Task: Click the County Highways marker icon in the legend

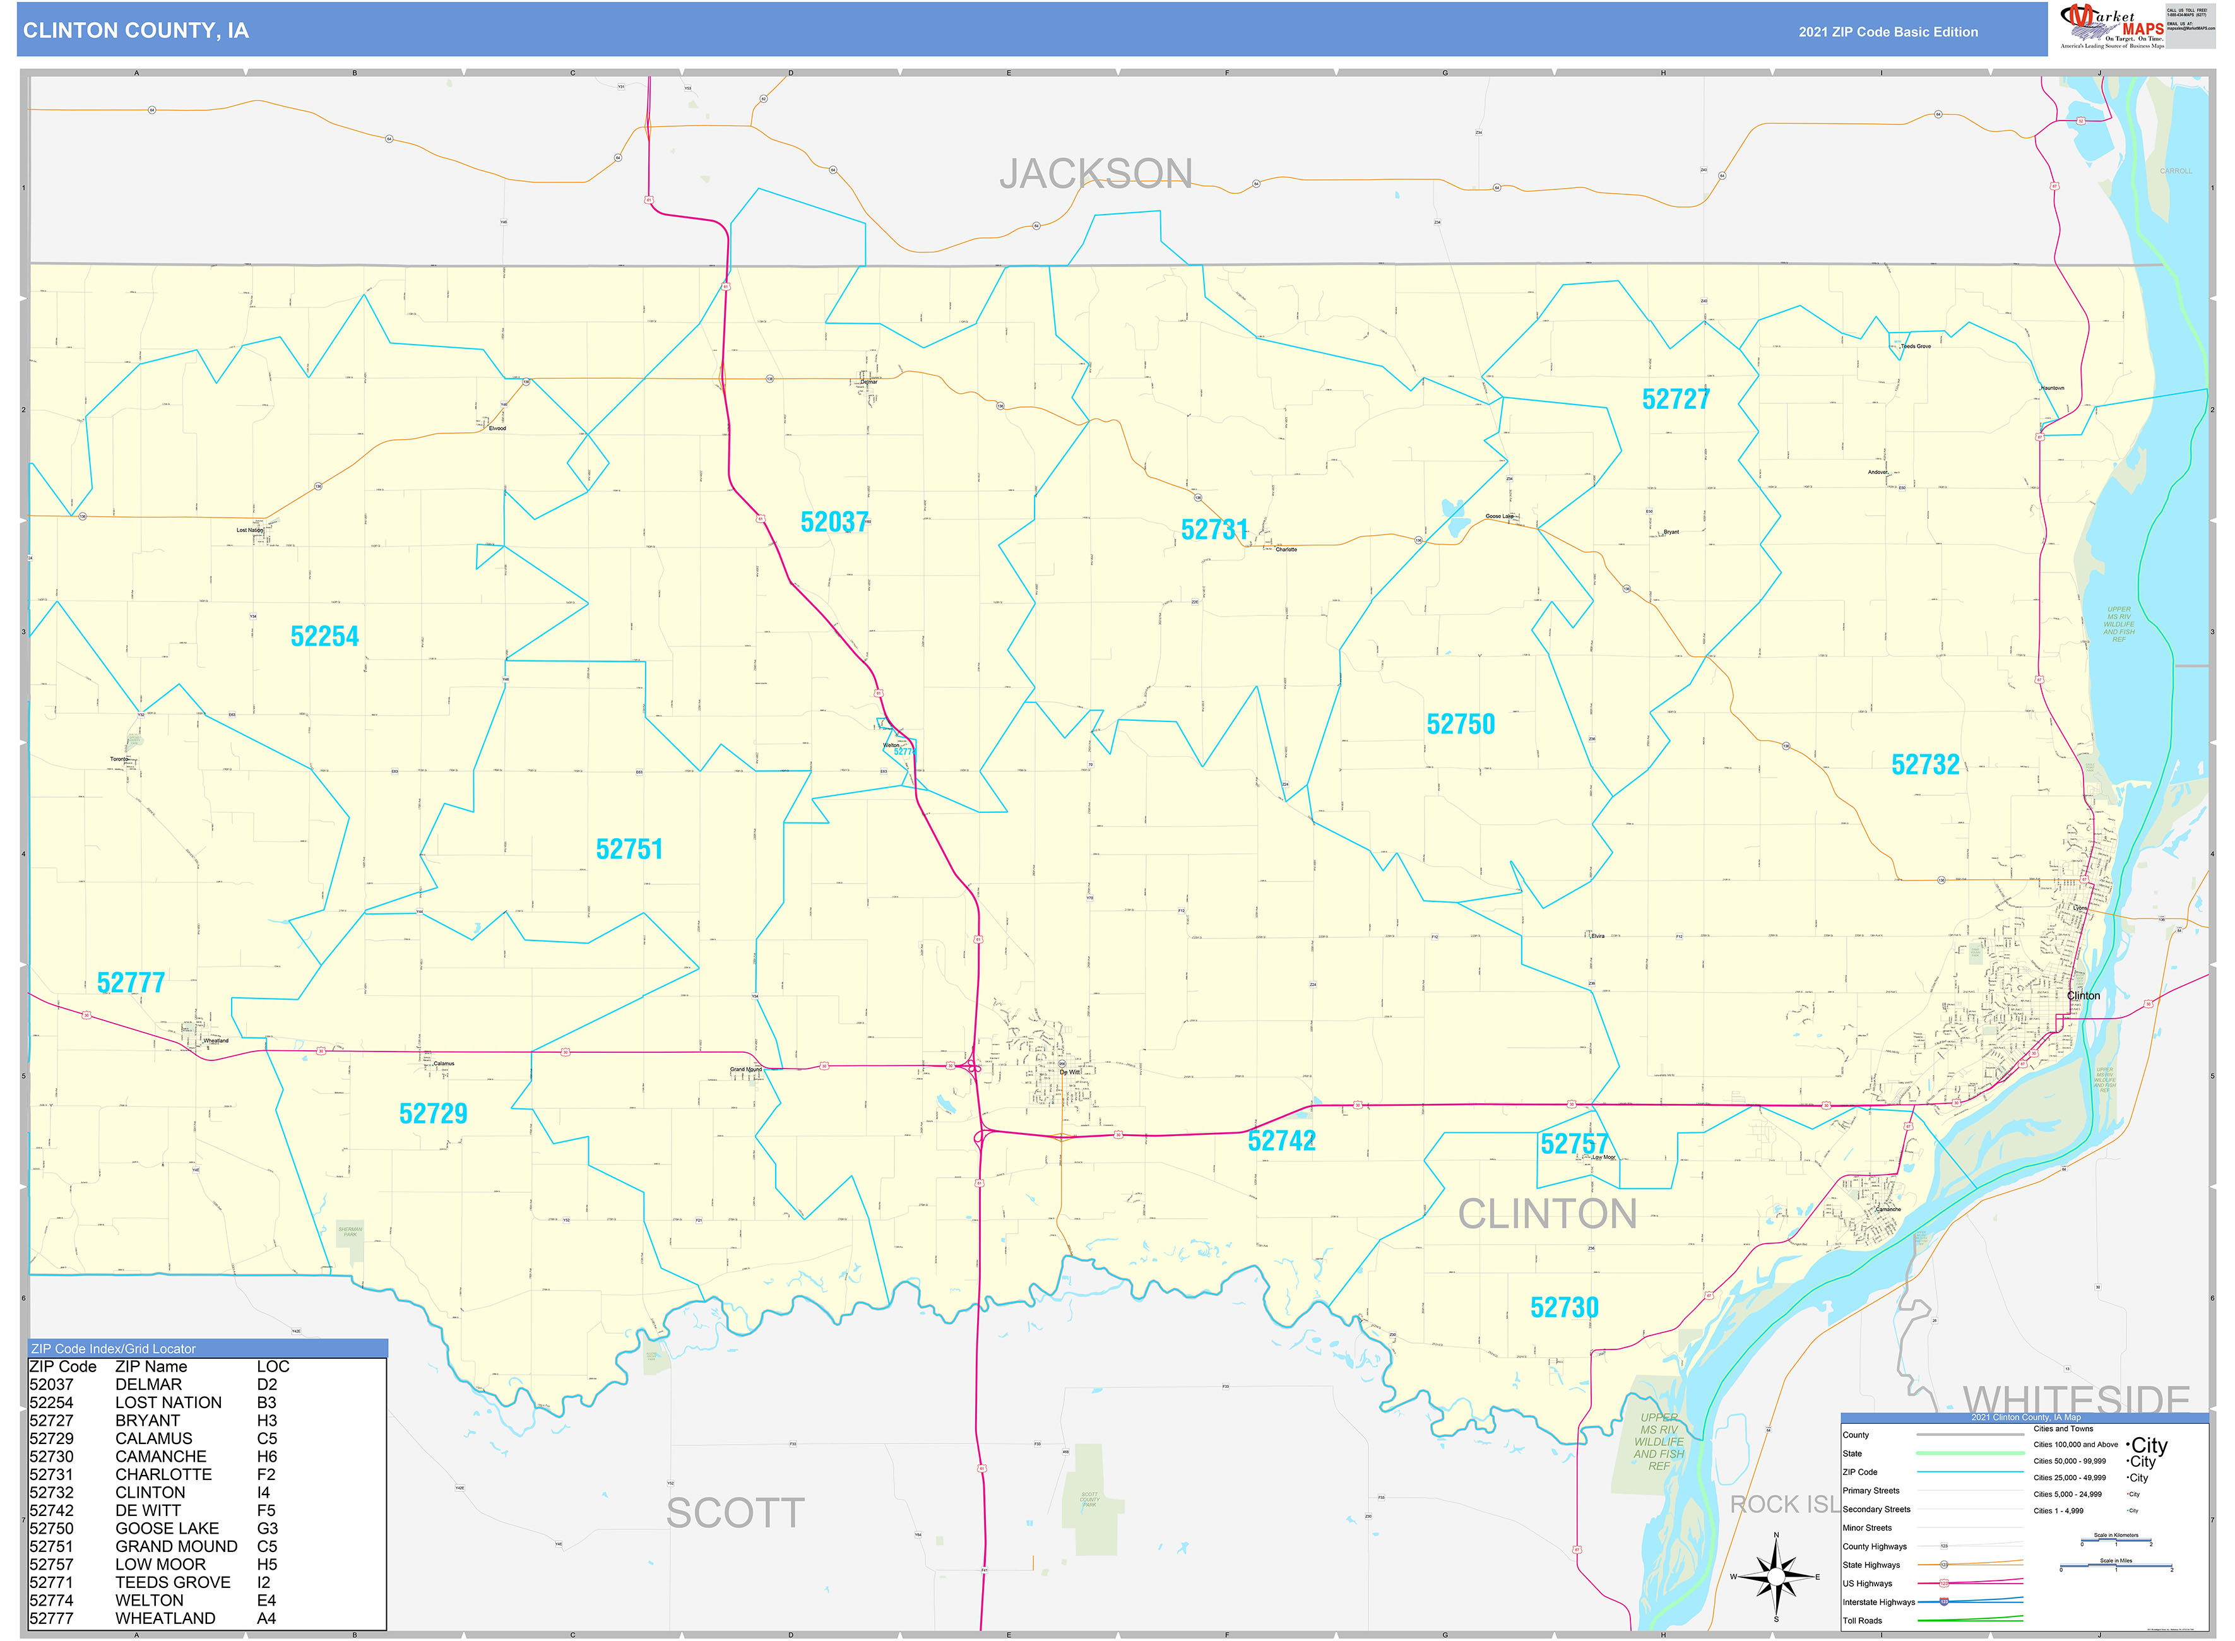Action: (x=1945, y=1546)
